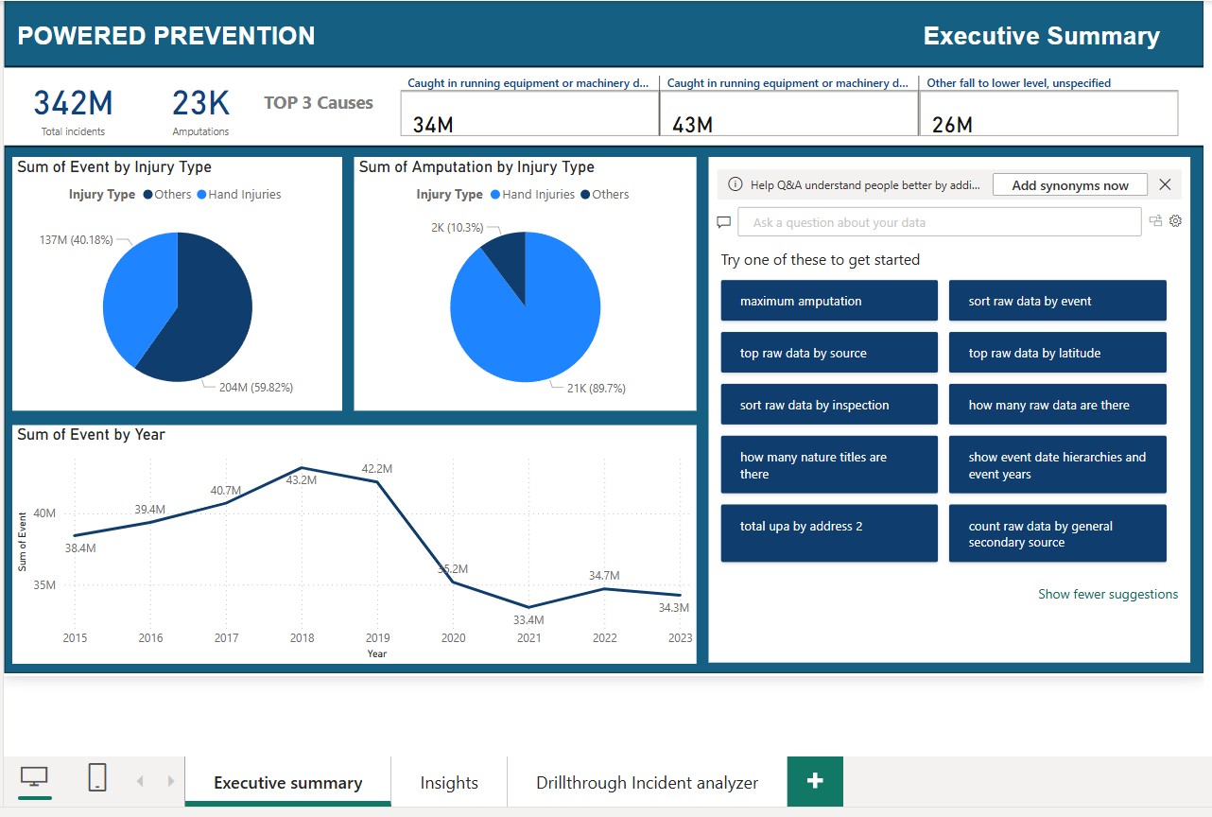Viewport: 1212px width, 817px height.
Task: Add a new report page with plus icon
Action: tap(814, 781)
